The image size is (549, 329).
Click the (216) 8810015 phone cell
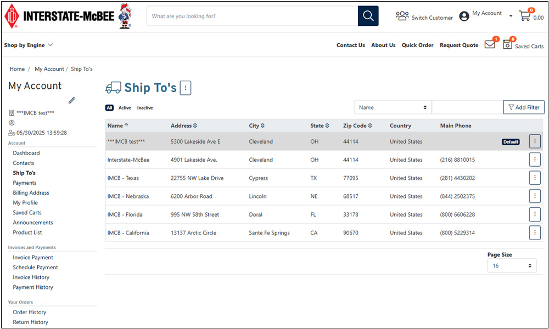point(457,160)
